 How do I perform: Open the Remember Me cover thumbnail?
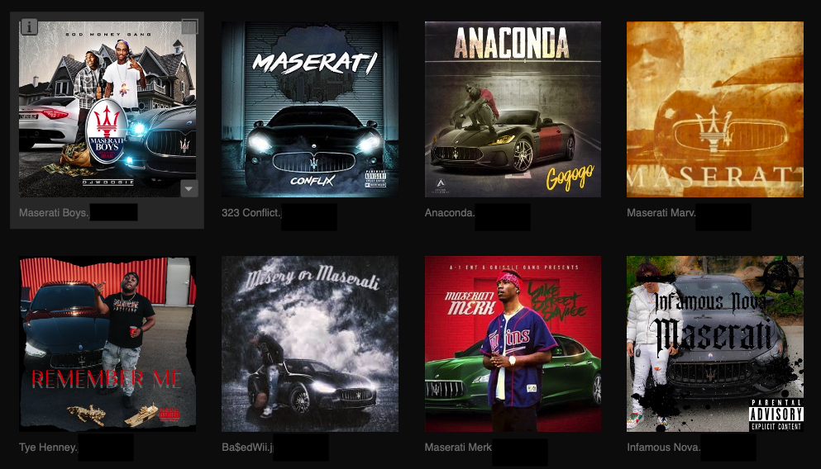tap(107, 344)
